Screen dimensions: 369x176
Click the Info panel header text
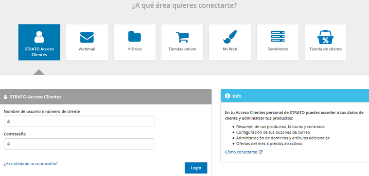point(237,96)
